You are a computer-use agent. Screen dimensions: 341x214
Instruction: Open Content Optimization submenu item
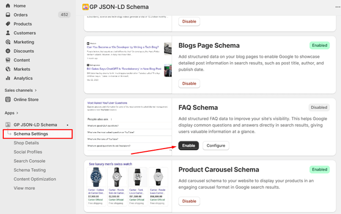click(35, 179)
